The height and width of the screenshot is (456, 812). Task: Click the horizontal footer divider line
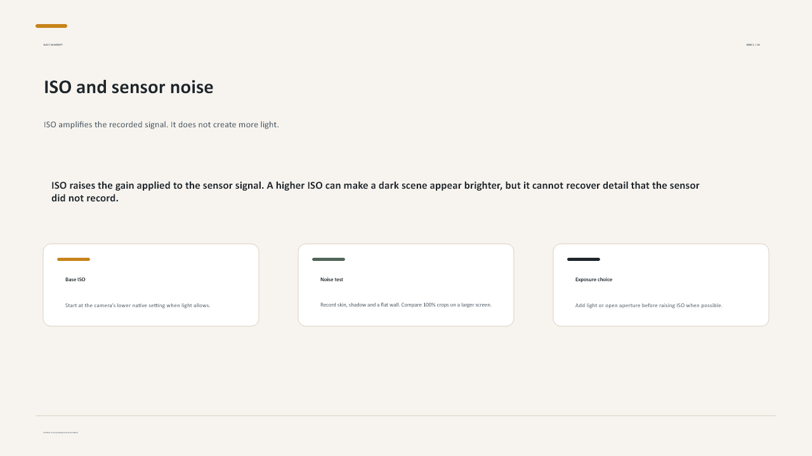click(406, 416)
